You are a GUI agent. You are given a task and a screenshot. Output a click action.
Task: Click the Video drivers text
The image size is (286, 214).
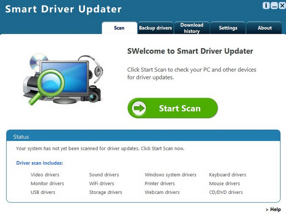(45, 175)
